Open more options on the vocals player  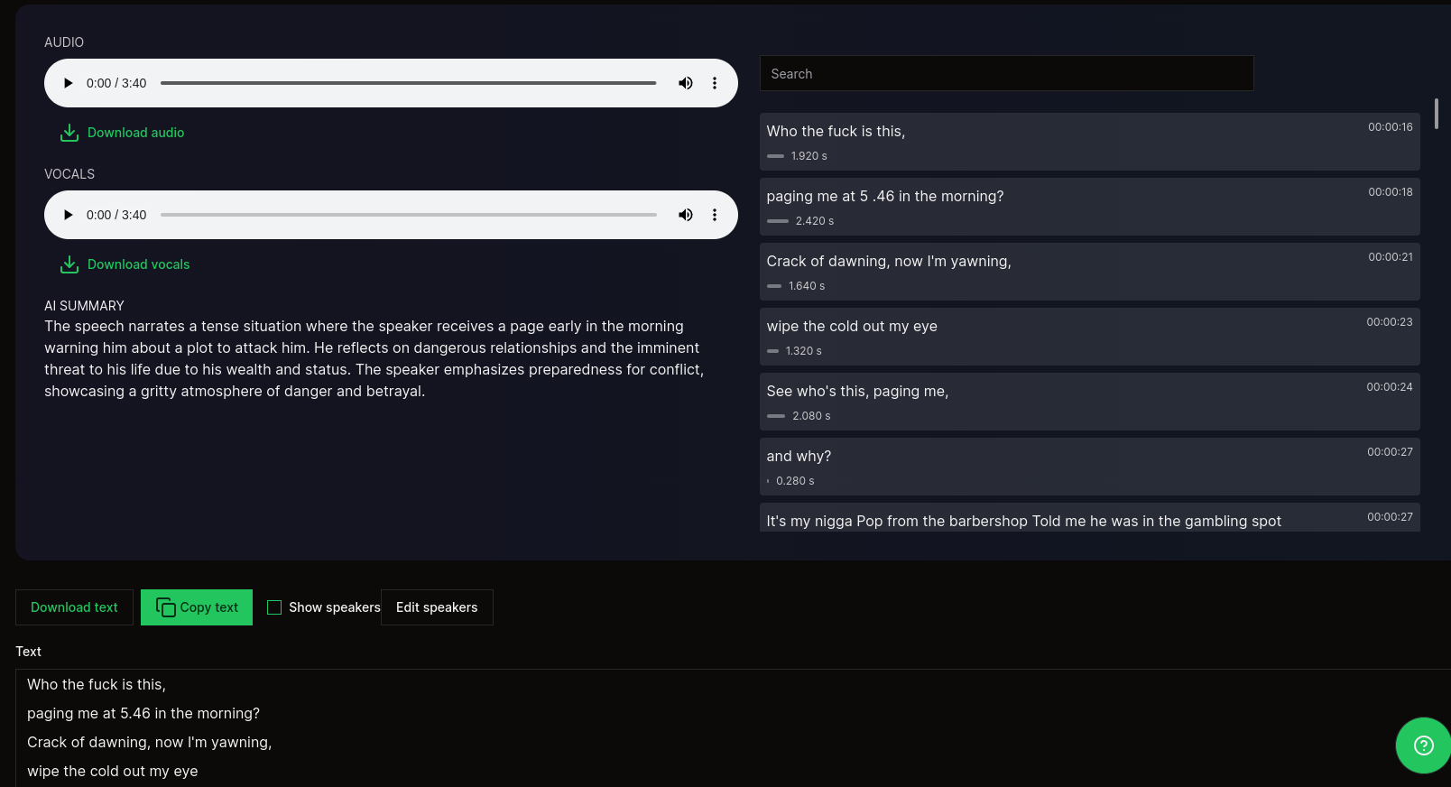(x=715, y=215)
